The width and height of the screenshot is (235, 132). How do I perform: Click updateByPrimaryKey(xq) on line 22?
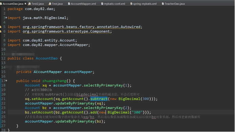pos(79,103)
